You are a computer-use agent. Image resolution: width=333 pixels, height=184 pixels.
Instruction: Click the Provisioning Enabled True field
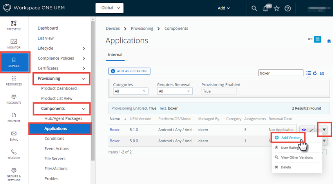(219, 91)
